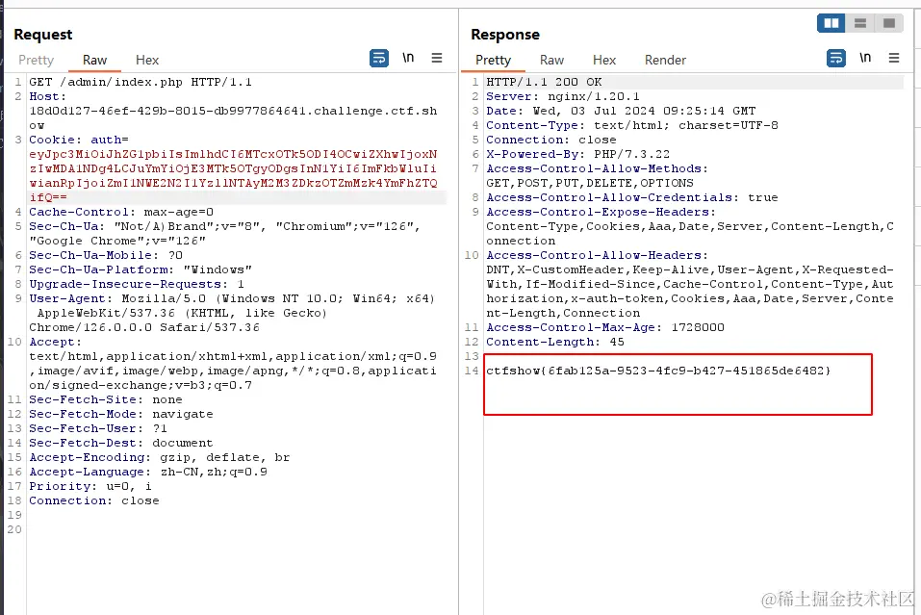Click X-Powered-By: PHP/7.3.22 header
921x615 pixels.
(578, 154)
